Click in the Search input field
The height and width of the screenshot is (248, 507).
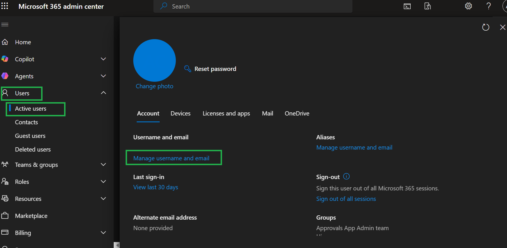tap(253, 6)
